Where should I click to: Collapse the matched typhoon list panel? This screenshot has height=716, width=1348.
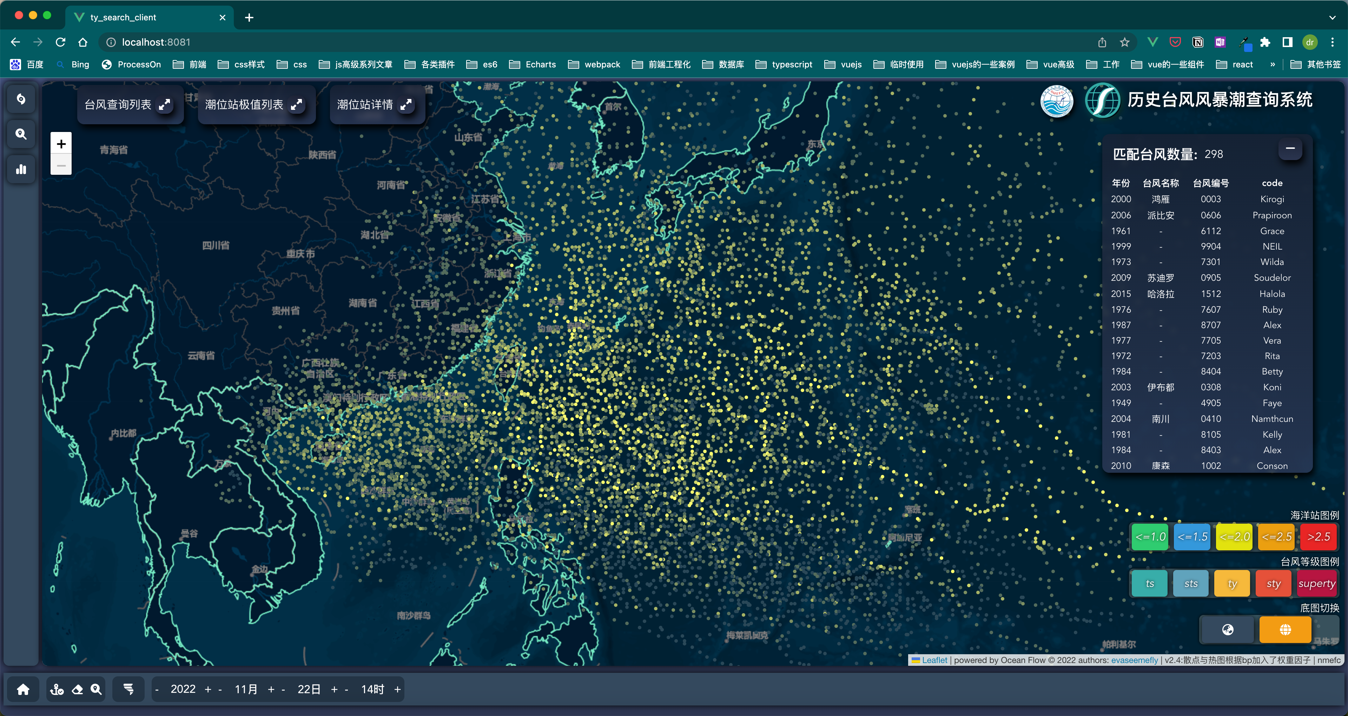click(1290, 149)
